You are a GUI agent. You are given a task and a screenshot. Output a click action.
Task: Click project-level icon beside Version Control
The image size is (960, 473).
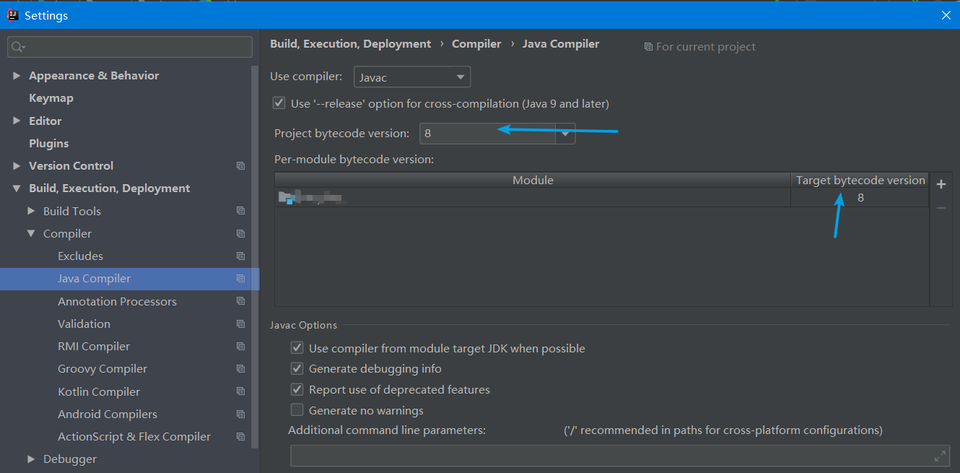pos(241,166)
